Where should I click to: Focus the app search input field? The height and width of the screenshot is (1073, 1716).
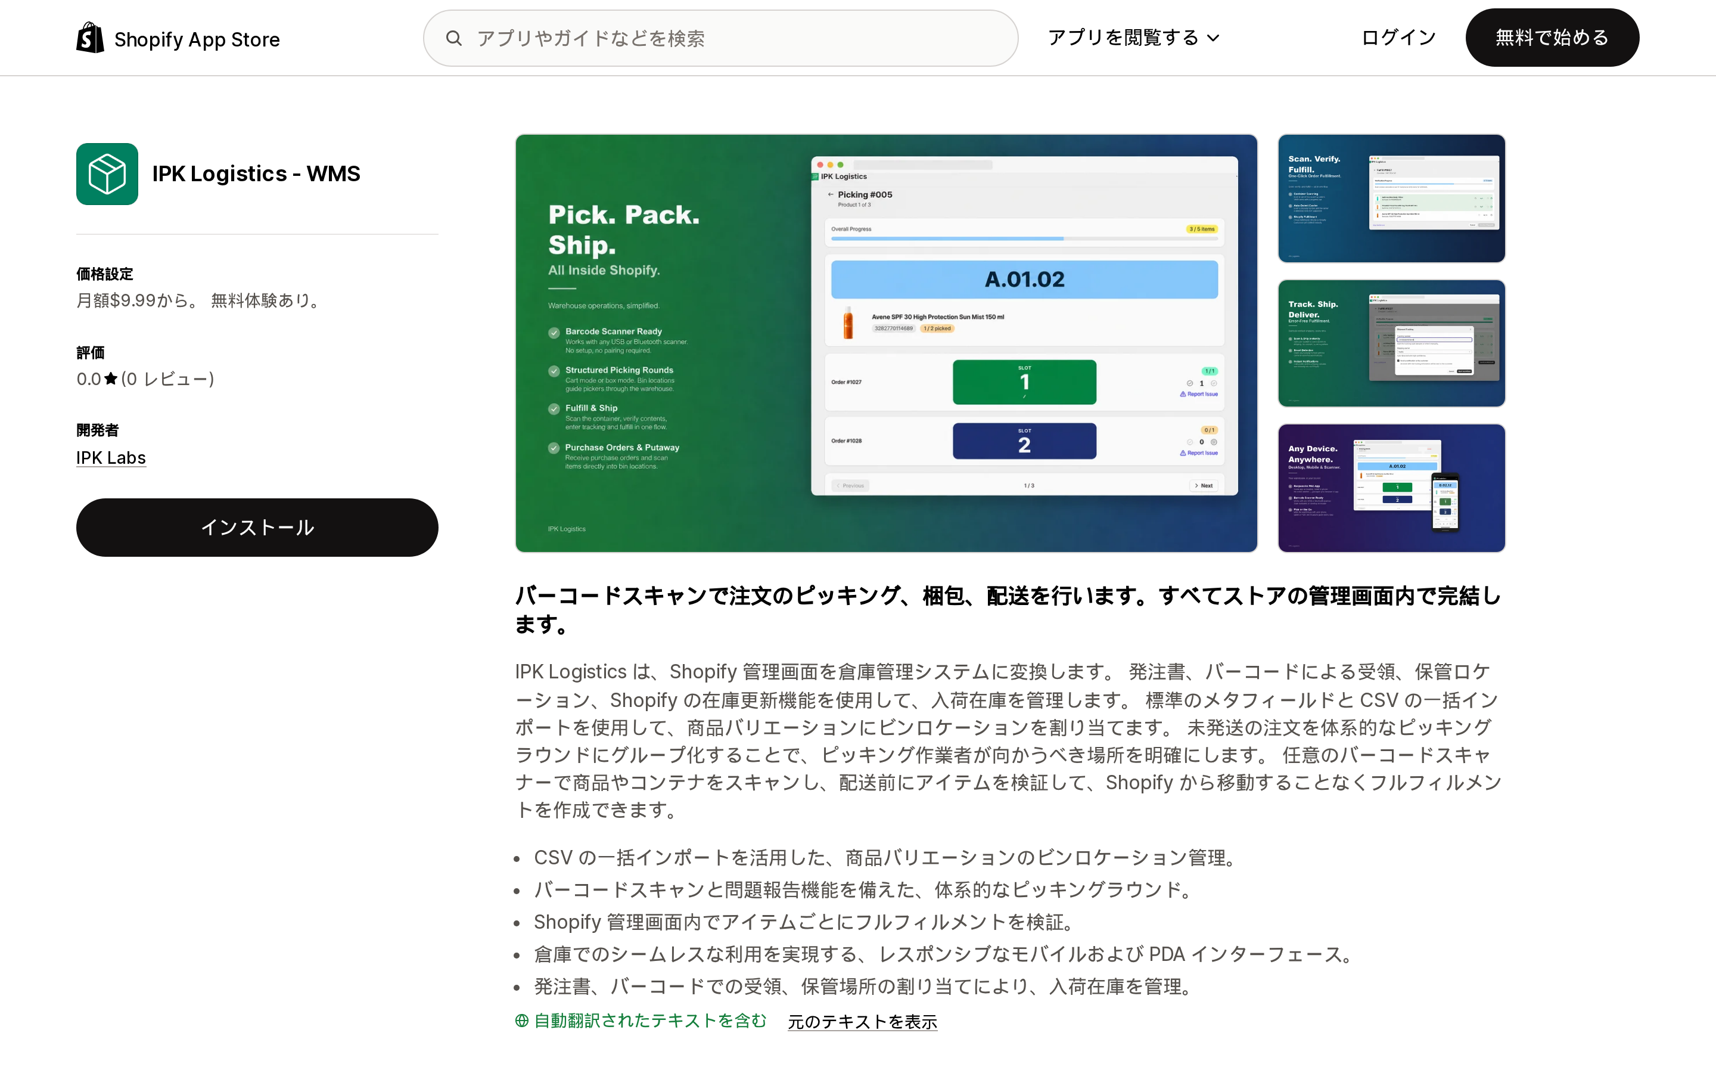(720, 38)
